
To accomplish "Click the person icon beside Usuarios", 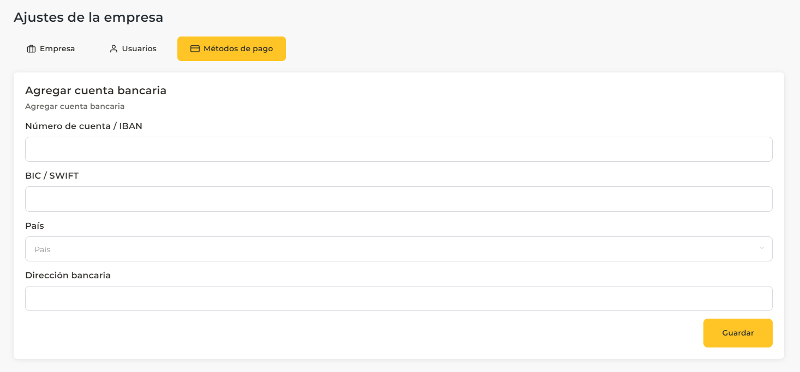I will tap(114, 49).
